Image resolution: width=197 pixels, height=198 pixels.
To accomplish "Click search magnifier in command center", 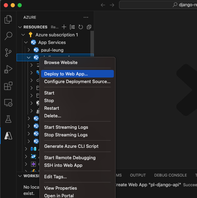I will (175, 5).
